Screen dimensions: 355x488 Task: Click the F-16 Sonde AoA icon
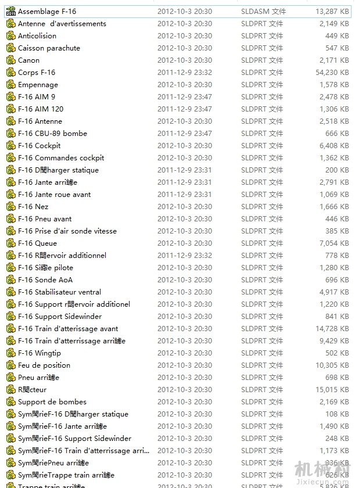click(x=11, y=280)
